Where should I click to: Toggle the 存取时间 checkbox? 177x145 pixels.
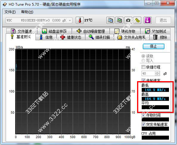click(143, 115)
